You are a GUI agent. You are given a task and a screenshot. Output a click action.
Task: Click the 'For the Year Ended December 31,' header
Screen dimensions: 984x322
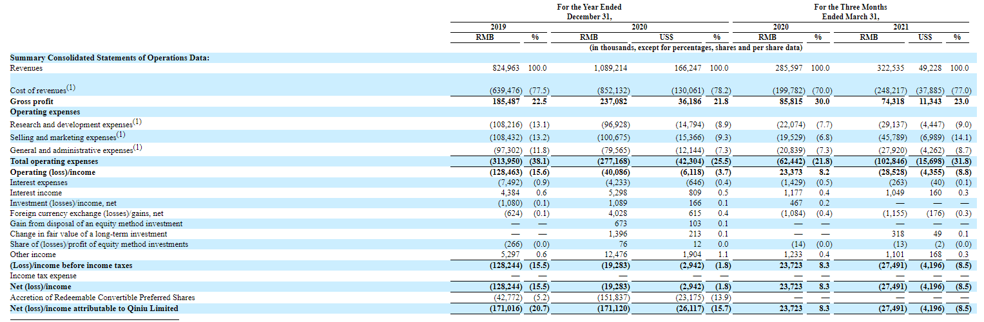[588, 12]
